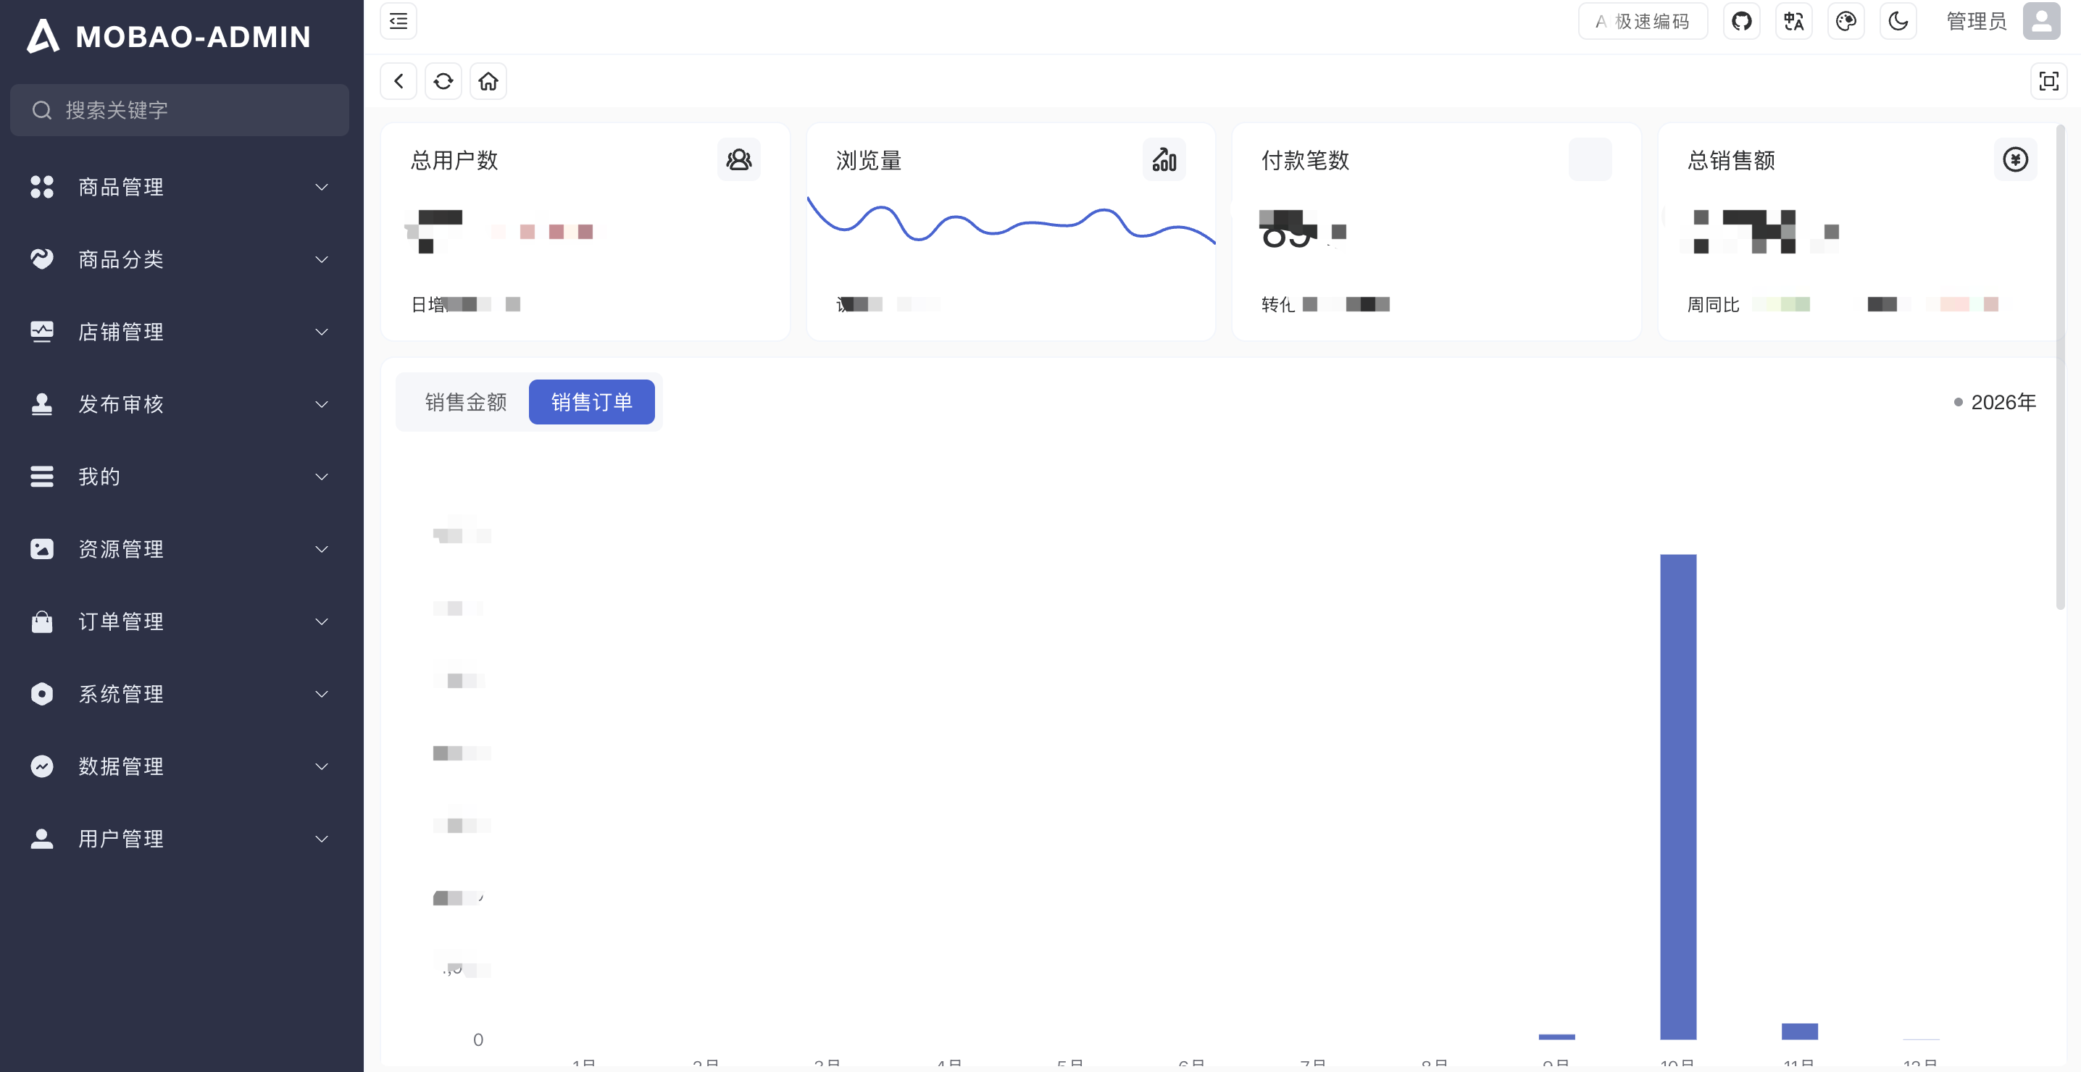Toggle dark mode with the moon icon

[x=1898, y=21]
